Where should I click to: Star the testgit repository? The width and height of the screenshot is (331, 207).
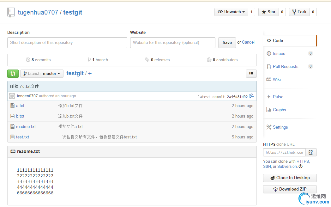268,12
